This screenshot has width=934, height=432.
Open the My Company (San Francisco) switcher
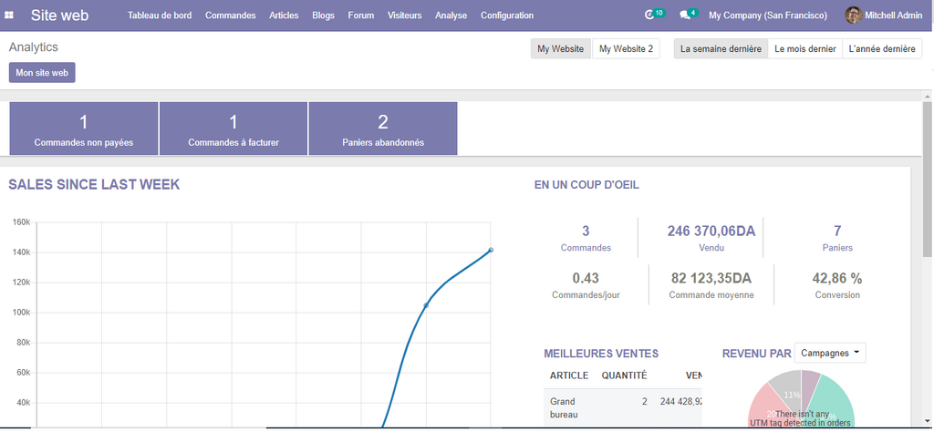point(768,15)
